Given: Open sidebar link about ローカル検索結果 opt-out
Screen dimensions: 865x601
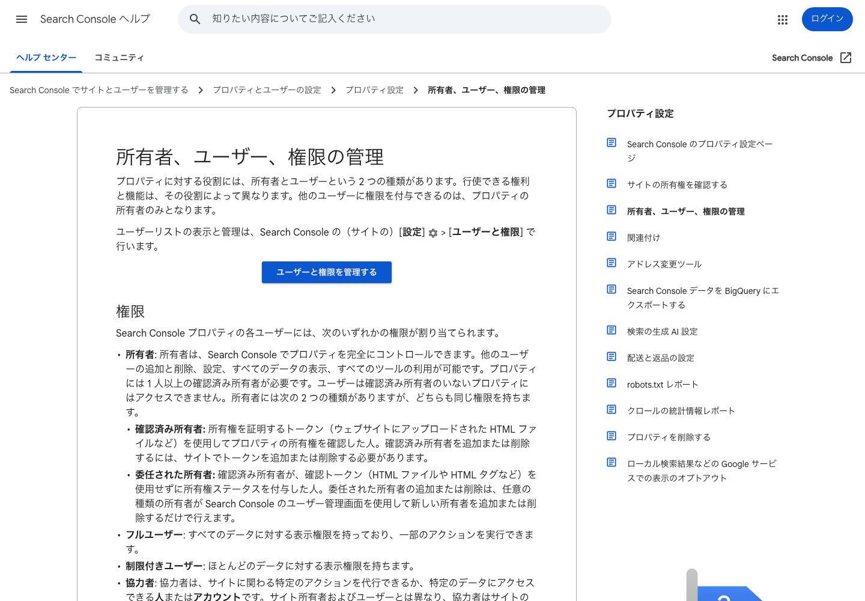Looking at the screenshot, I should (x=702, y=471).
